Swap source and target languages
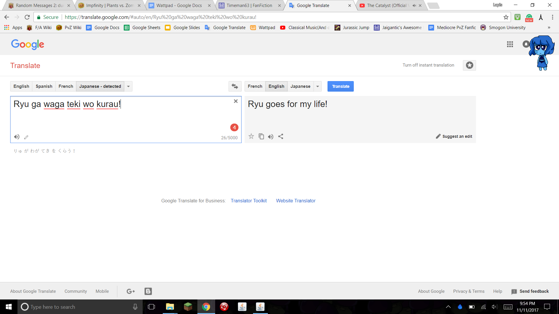 pyautogui.click(x=235, y=86)
